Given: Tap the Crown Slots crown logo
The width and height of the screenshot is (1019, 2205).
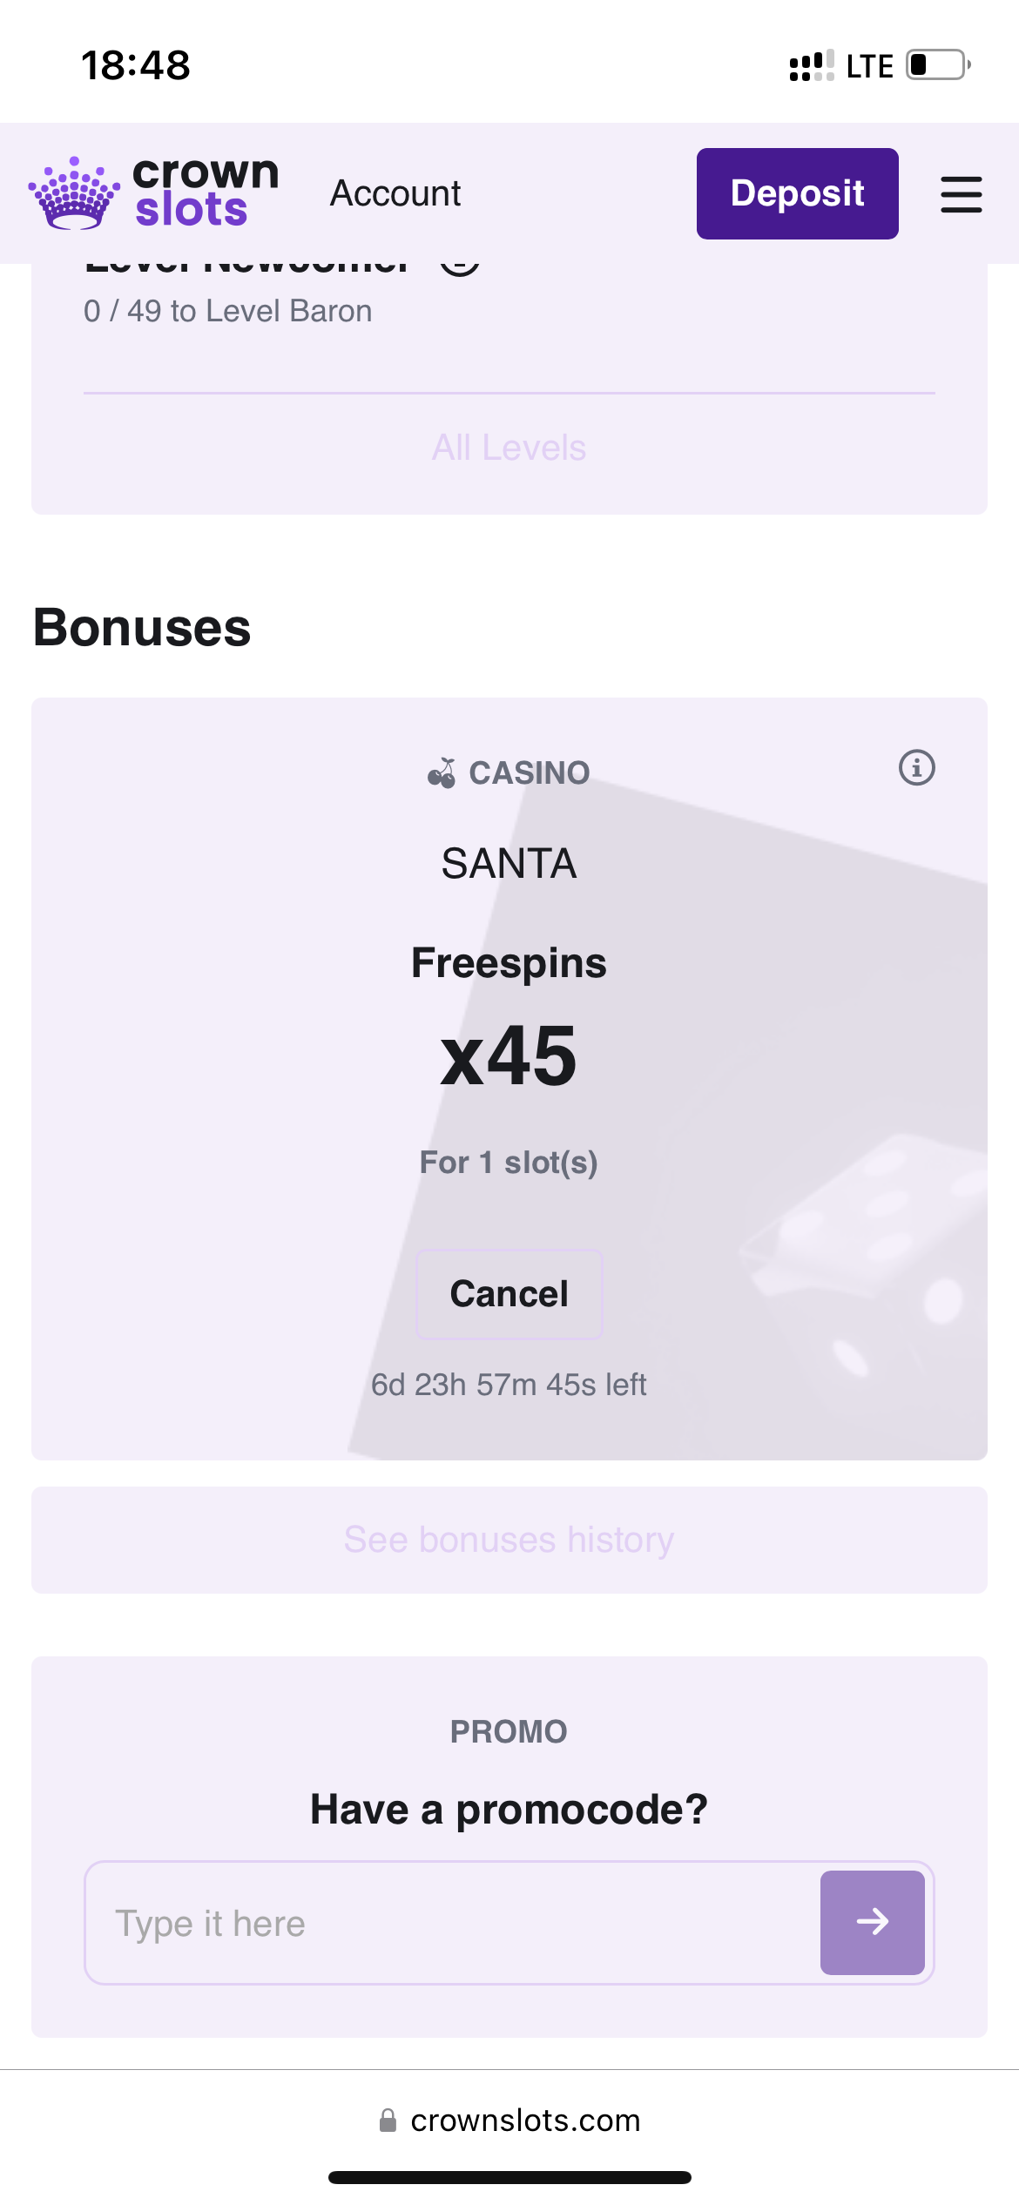Looking at the screenshot, I should 75,193.
